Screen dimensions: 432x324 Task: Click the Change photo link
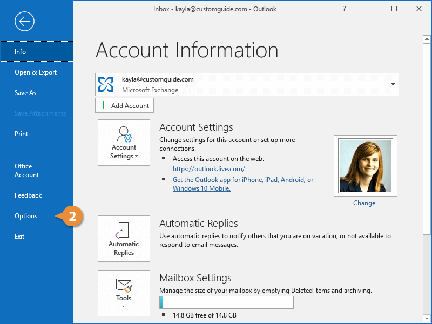click(x=364, y=203)
